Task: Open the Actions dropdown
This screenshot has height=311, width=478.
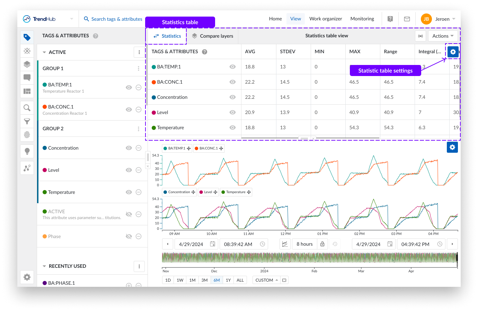Action: tap(443, 36)
